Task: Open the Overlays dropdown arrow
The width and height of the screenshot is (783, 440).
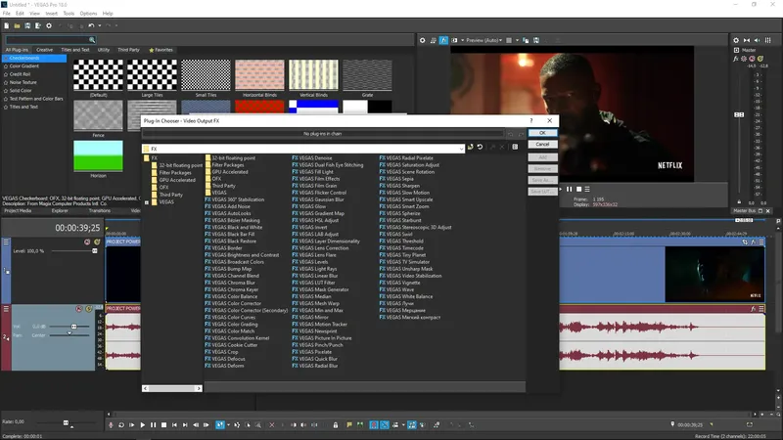Action: coord(517,40)
